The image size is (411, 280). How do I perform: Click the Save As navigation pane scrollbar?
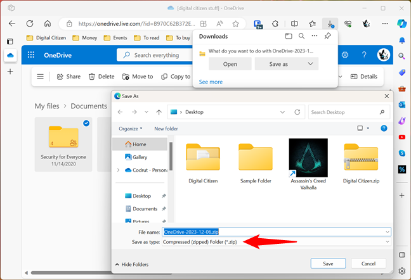pos(171,156)
